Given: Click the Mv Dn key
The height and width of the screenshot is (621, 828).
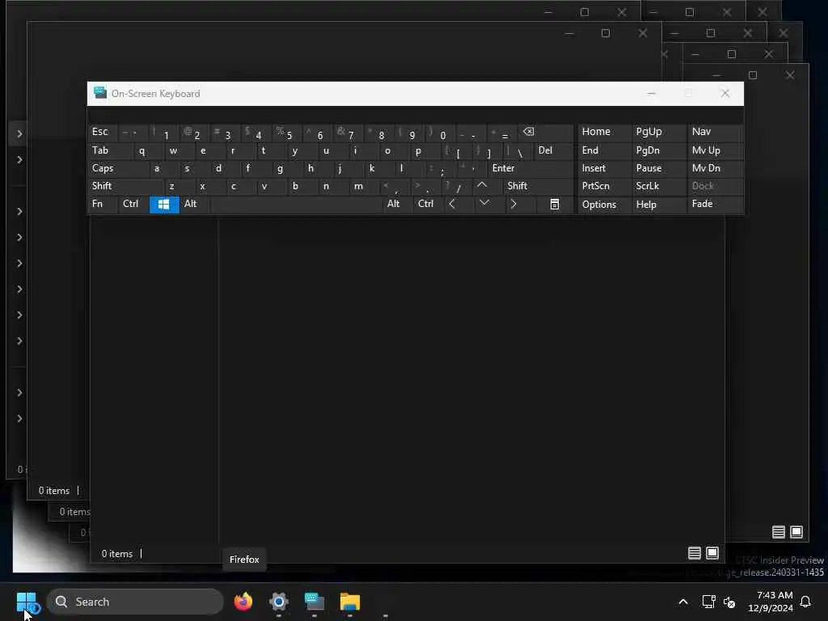Looking at the screenshot, I should pyautogui.click(x=715, y=168).
